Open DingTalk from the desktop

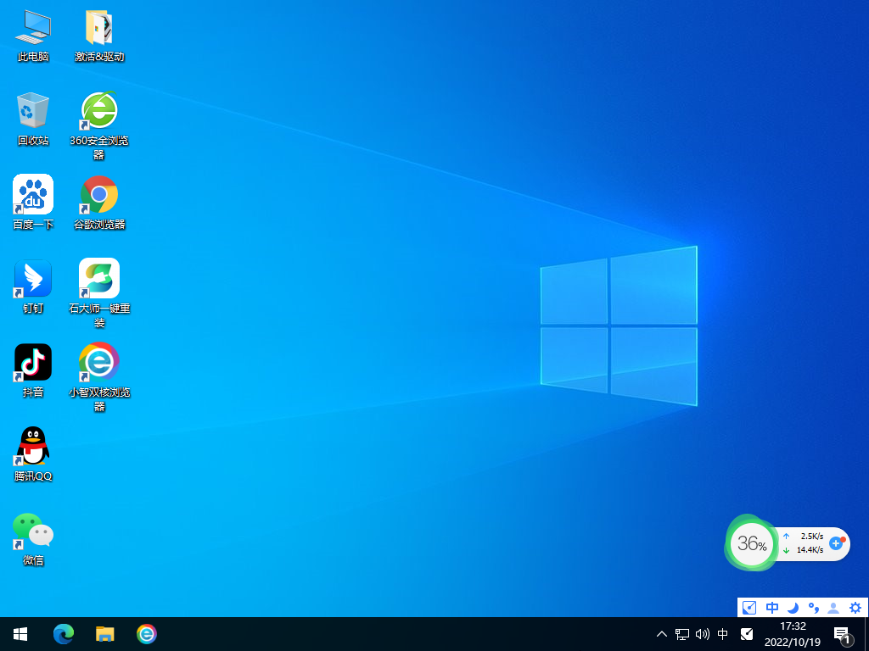pyautogui.click(x=32, y=278)
